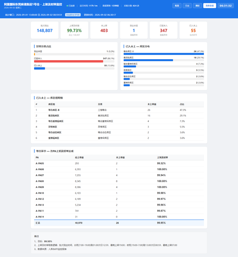Click the Deadline badge in the blue header

coord(73,15)
